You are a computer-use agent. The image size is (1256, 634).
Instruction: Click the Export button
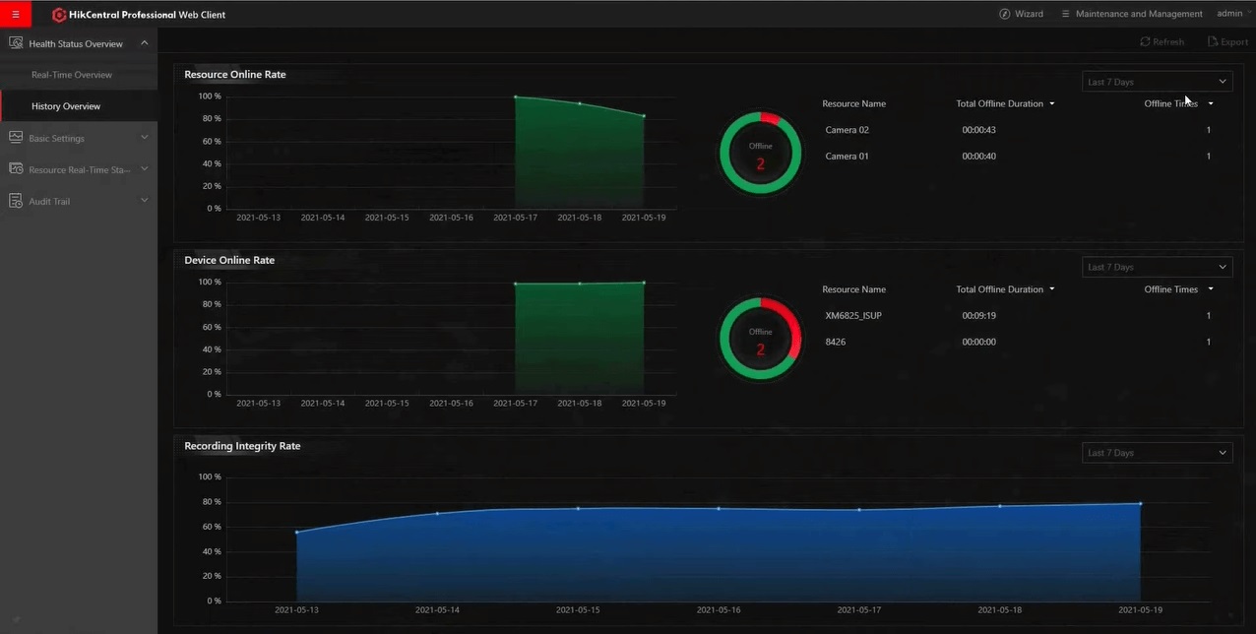(1227, 42)
